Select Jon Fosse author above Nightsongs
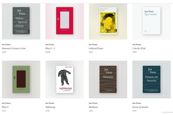 coord(50,103)
